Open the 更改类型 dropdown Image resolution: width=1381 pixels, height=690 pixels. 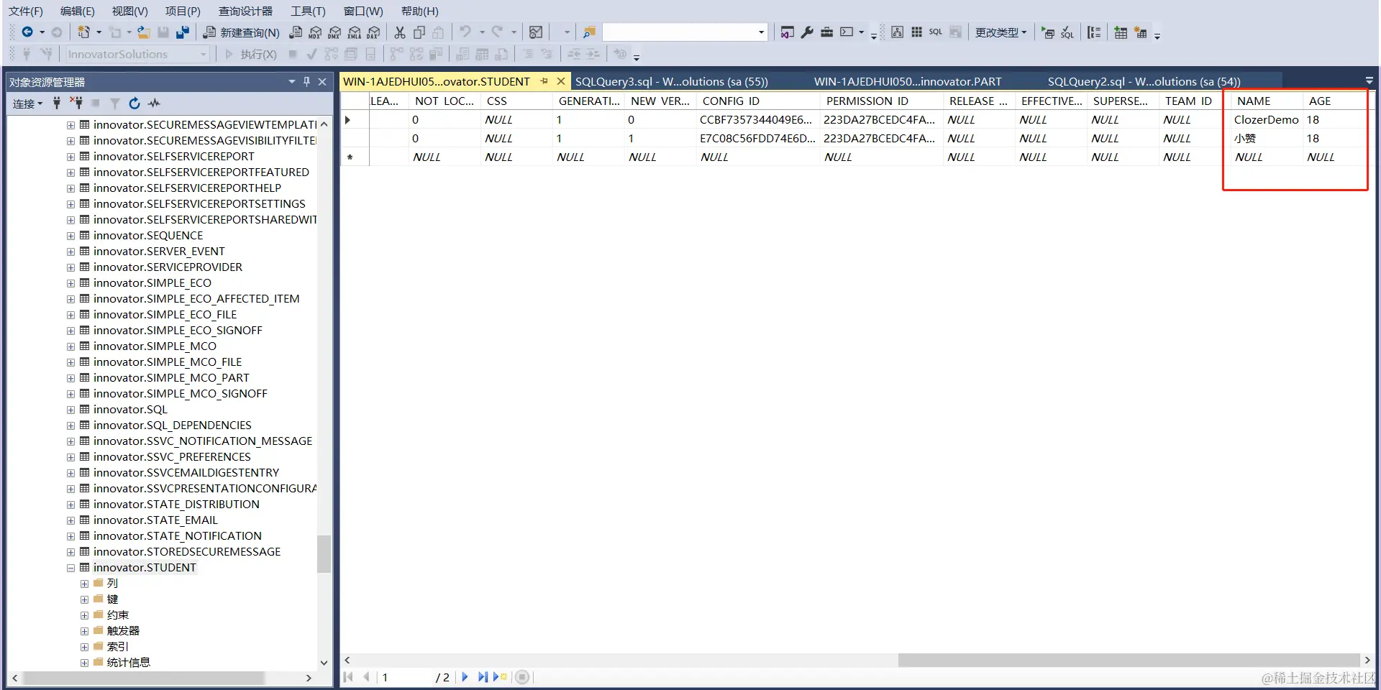click(x=1001, y=32)
